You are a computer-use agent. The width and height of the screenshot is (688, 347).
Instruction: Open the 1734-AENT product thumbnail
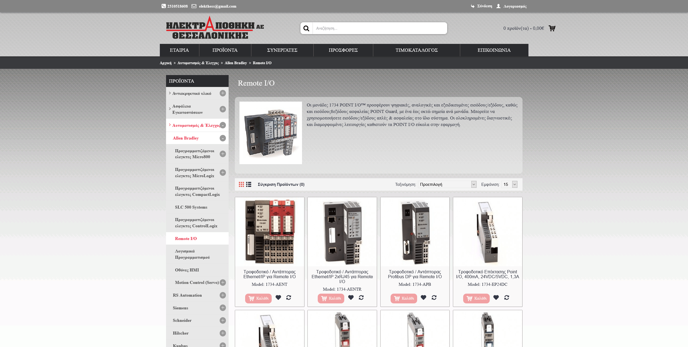pos(270,232)
